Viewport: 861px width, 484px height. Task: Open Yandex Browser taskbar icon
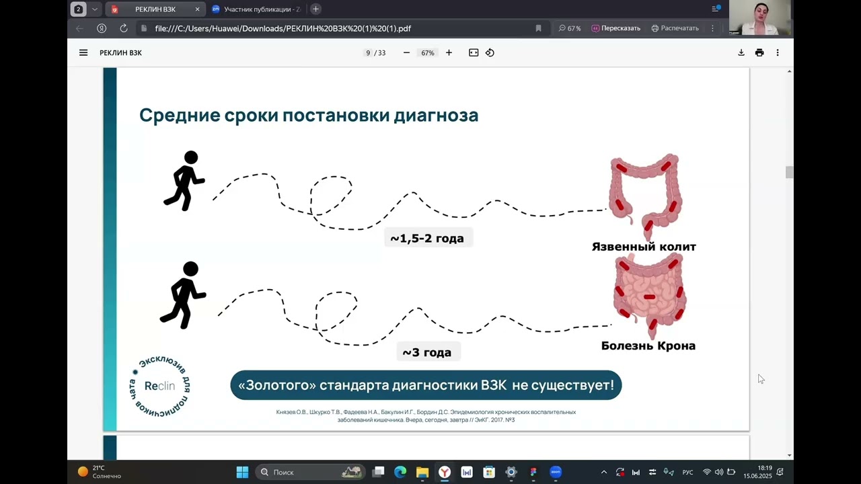coord(445,472)
